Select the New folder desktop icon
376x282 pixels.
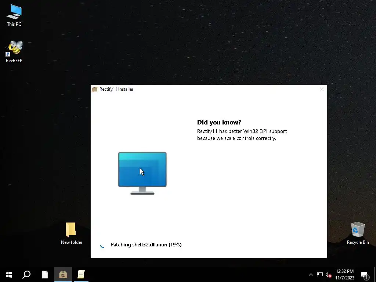click(71, 233)
